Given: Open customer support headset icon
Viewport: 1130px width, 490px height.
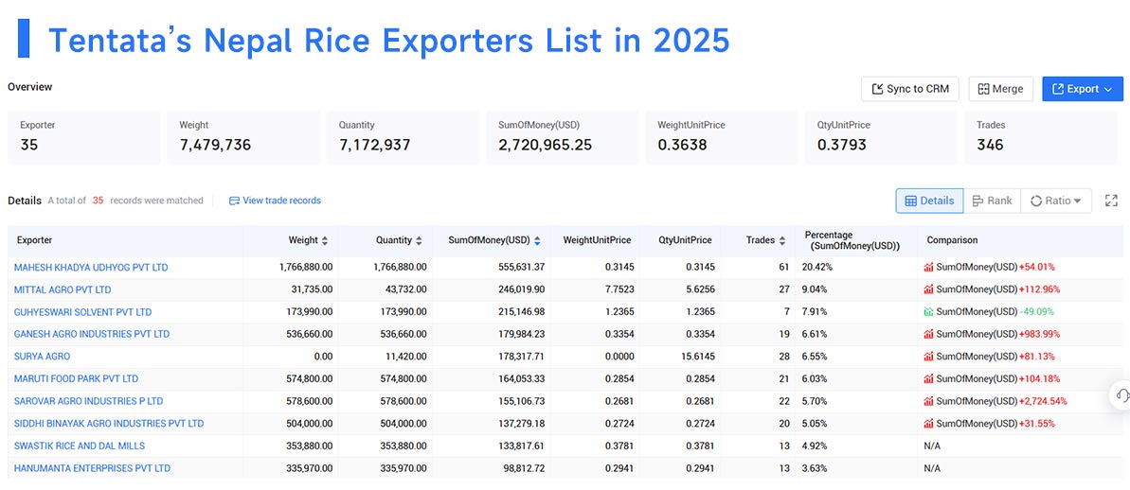Looking at the screenshot, I should click(1121, 395).
